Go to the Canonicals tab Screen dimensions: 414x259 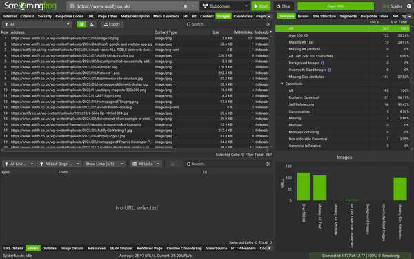243,16
